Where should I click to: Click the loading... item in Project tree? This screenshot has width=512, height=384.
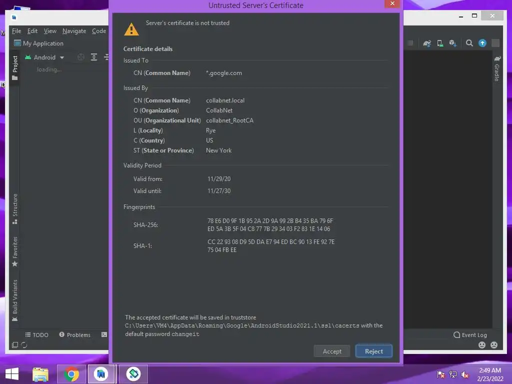(x=49, y=69)
